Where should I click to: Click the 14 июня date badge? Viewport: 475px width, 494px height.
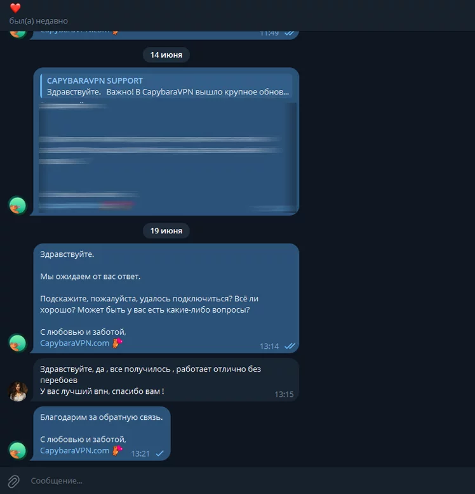[166, 55]
